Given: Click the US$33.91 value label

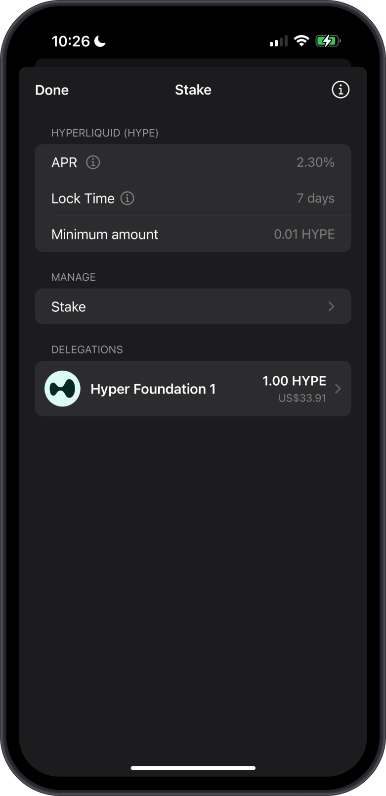Looking at the screenshot, I should 302,398.
